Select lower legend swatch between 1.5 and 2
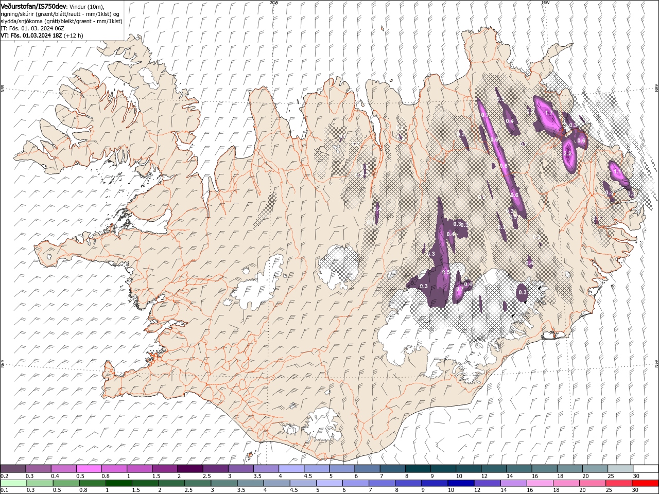659x494 pixels. tap(145, 483)
